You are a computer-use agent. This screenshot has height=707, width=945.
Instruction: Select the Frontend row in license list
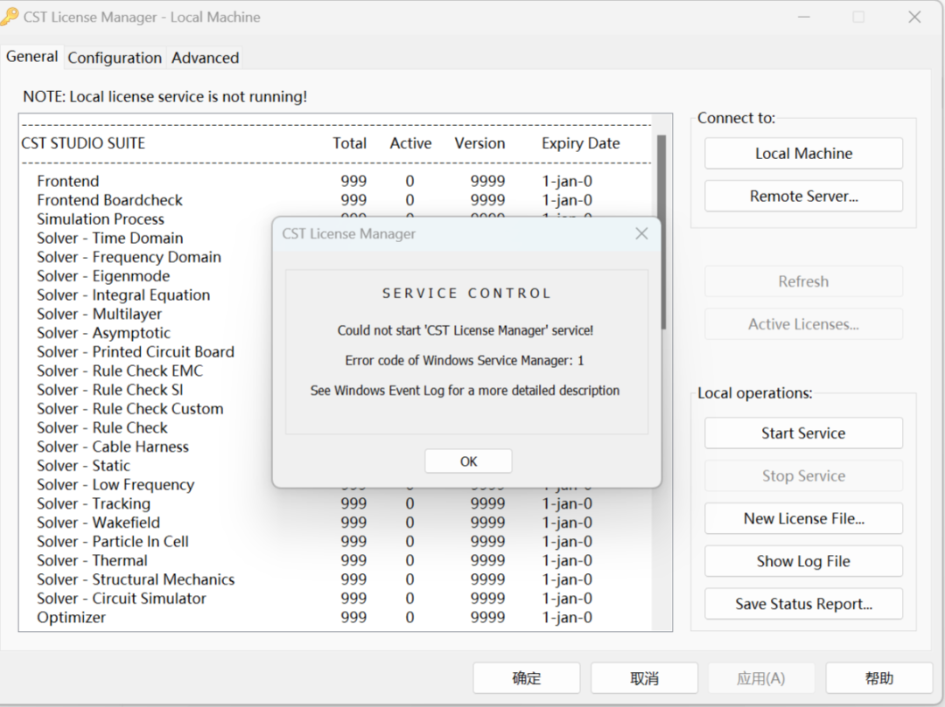pos(68,181)
